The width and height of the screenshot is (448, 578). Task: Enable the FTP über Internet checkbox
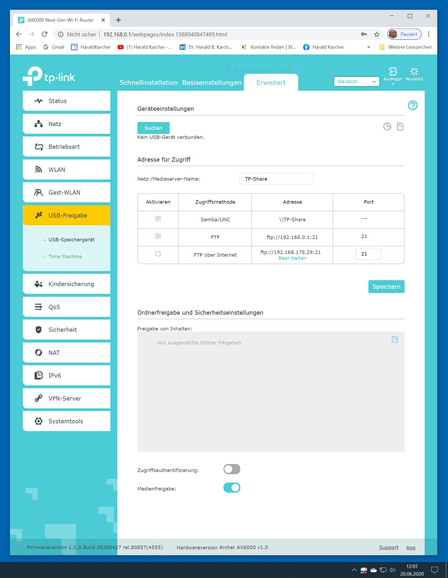158,254
